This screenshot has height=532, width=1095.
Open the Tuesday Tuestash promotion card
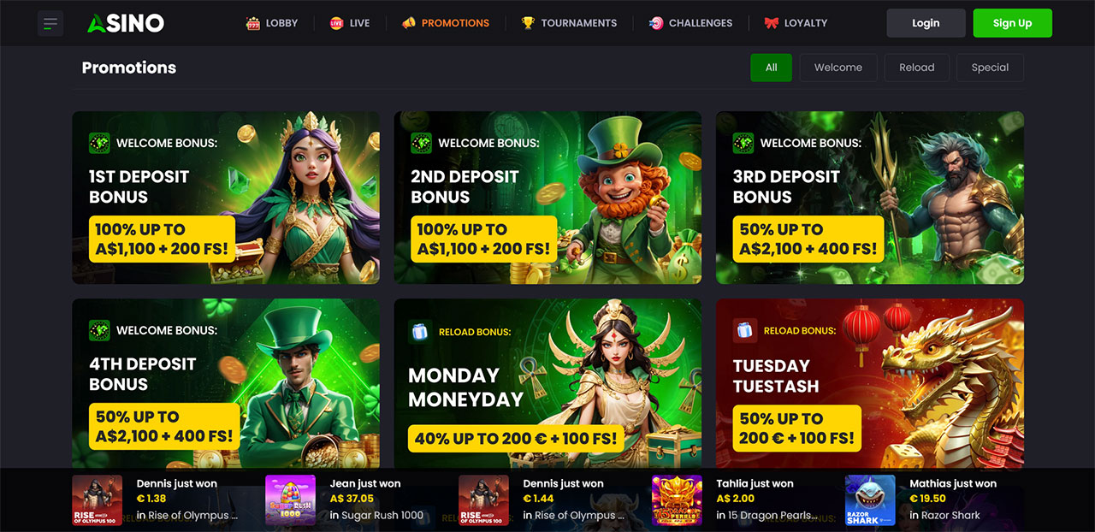pyautogui.click(x=870, y=383)
